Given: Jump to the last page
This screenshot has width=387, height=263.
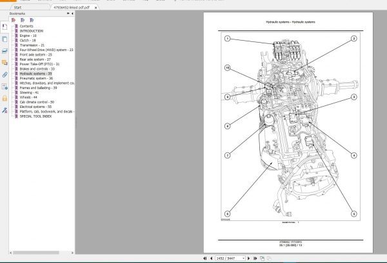Looking at the screenshot, I should (256, 257).
